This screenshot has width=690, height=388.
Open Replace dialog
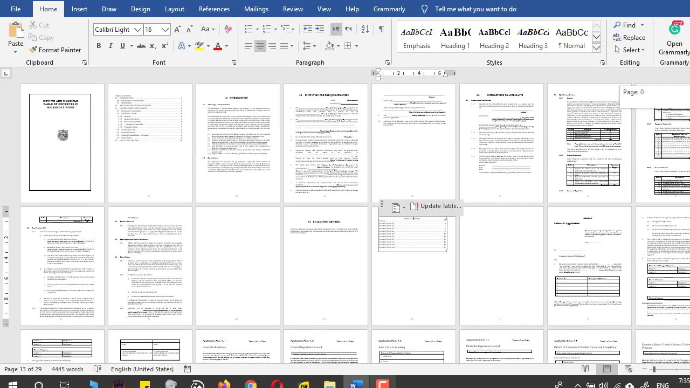pos(629,37)
